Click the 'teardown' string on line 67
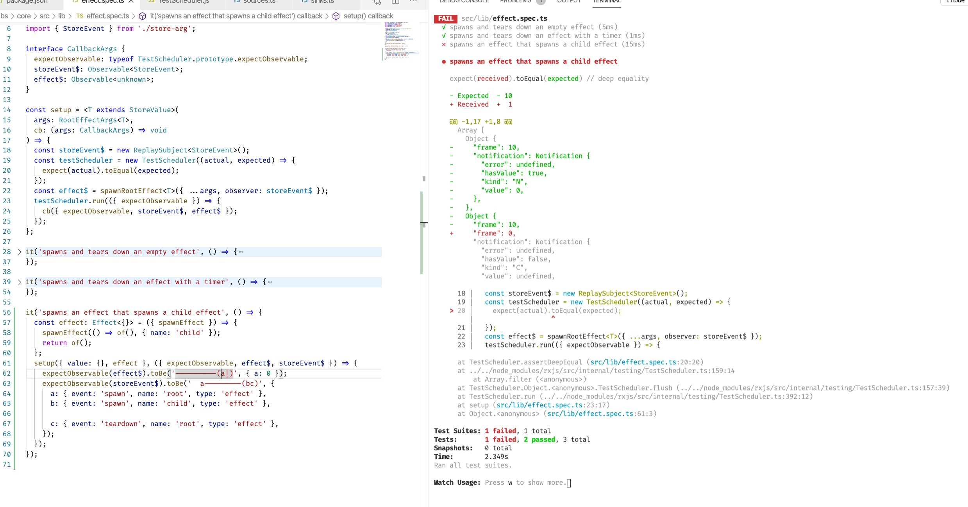 (121, 424)
